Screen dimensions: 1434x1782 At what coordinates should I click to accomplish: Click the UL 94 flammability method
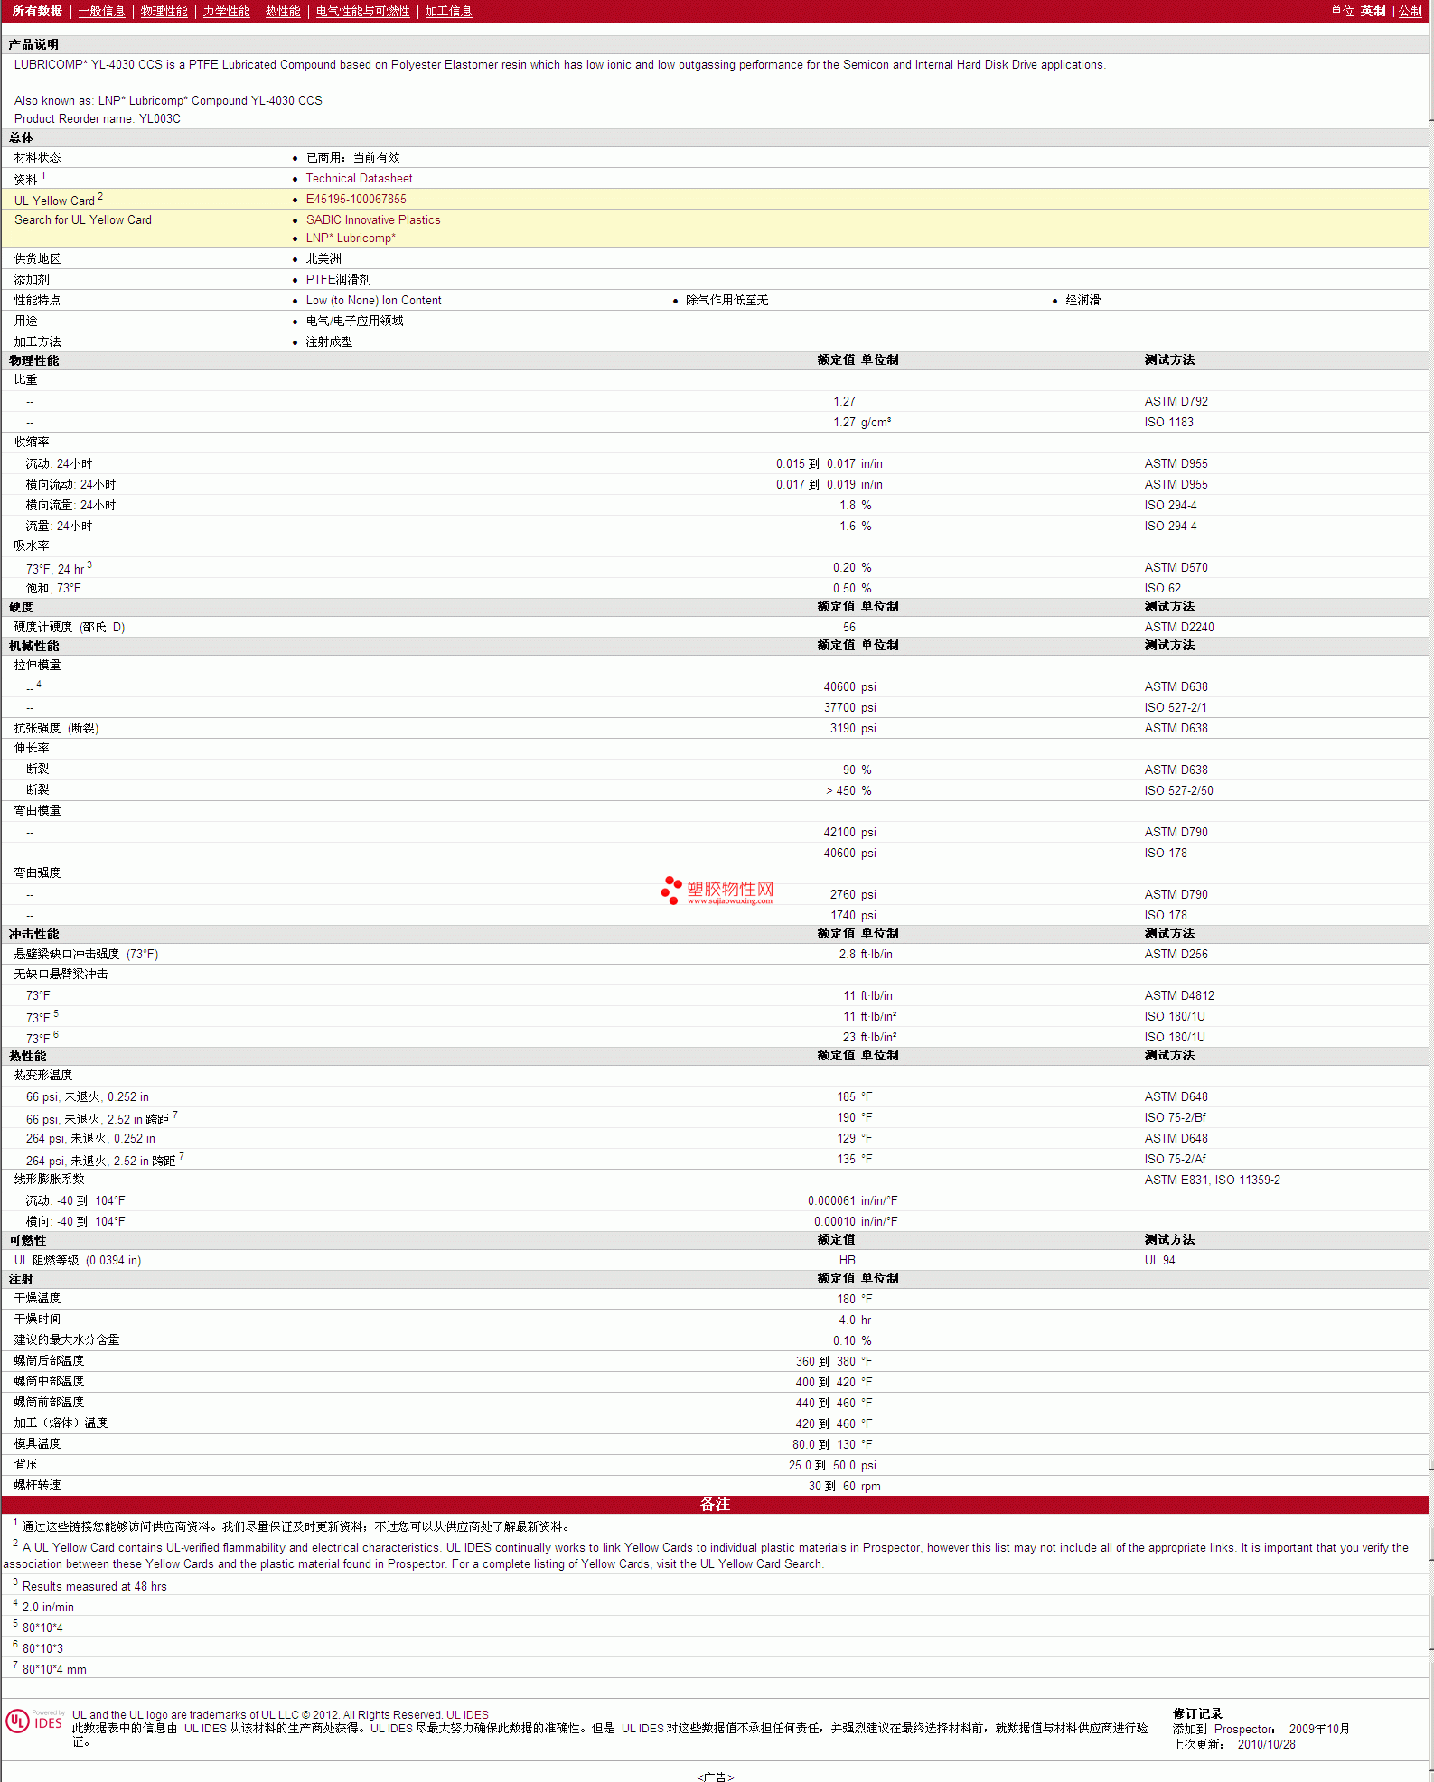(1160, 1261)
